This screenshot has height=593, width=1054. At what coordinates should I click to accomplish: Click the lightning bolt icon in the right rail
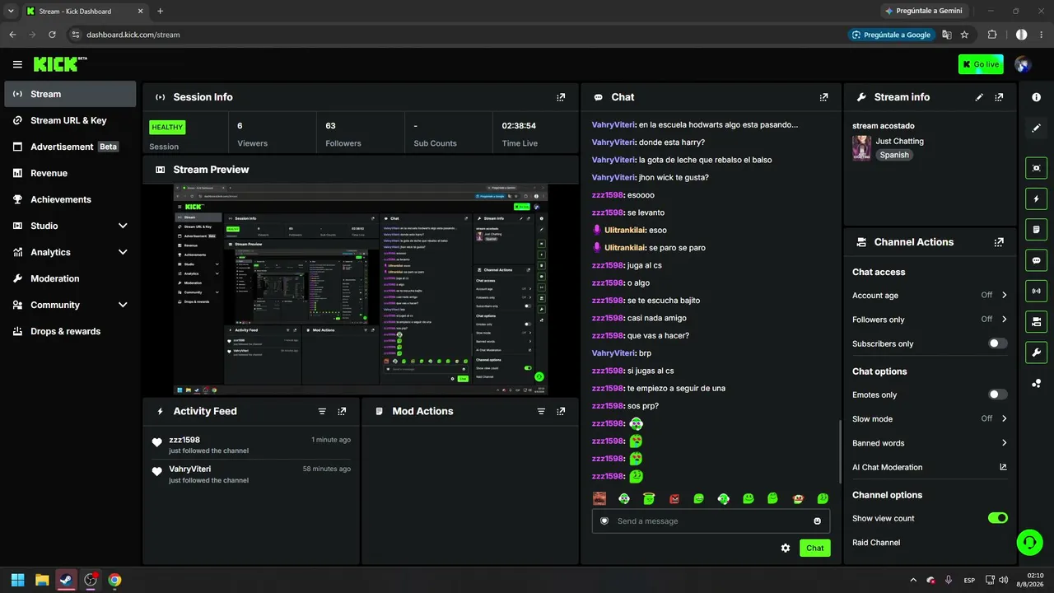pyautogui.click(x=1036, y=198)
